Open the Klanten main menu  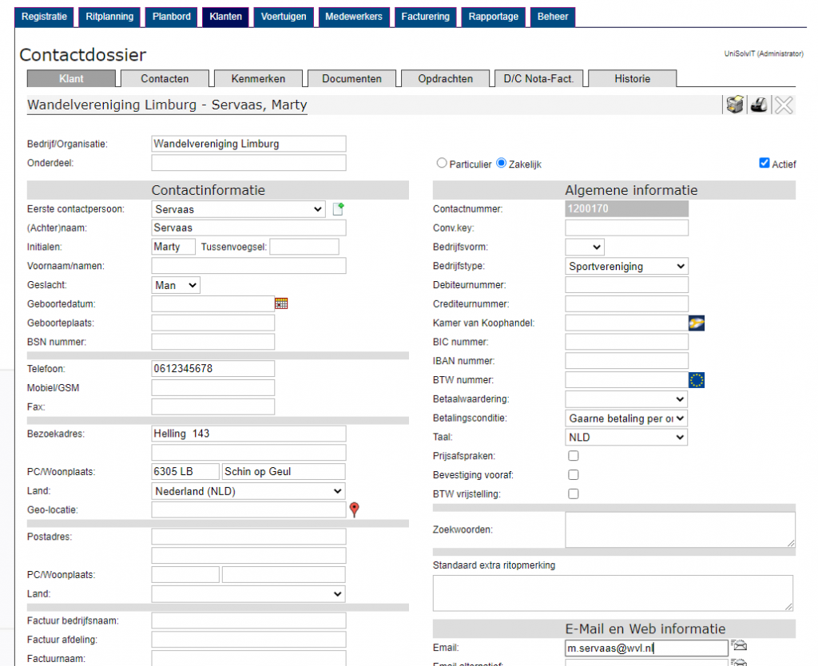point(225,17)
